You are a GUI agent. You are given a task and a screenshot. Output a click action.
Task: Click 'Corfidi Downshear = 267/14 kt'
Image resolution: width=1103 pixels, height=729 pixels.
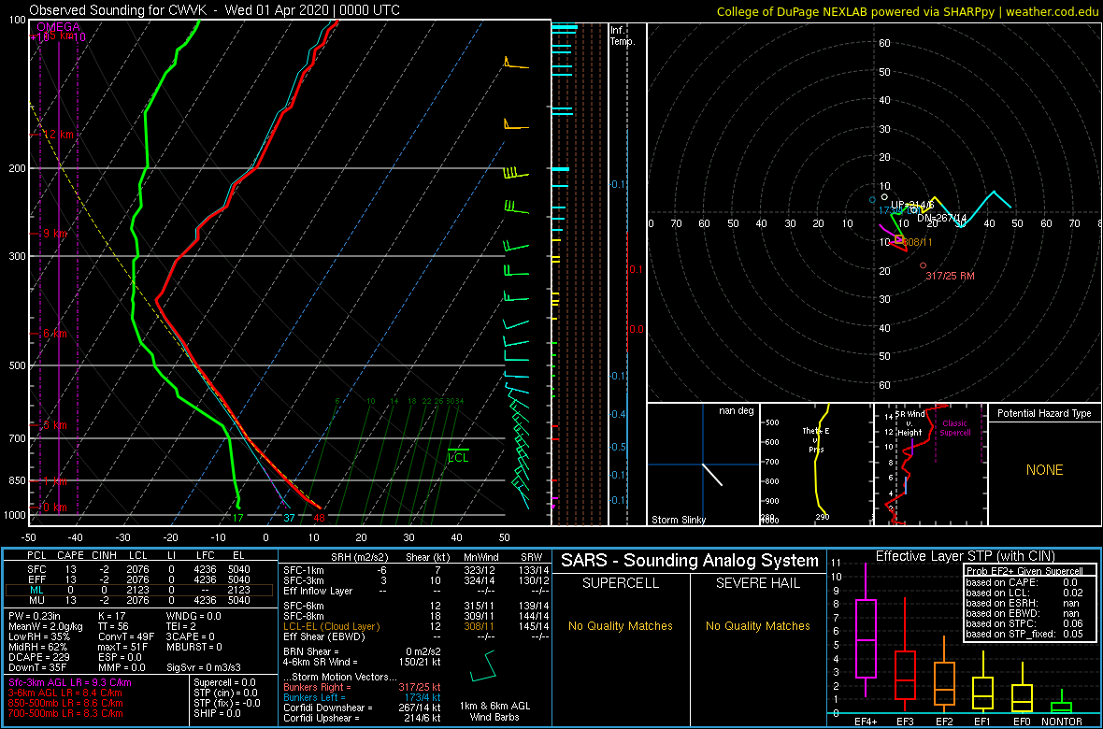pyautogui.click(x=361, y=708)
